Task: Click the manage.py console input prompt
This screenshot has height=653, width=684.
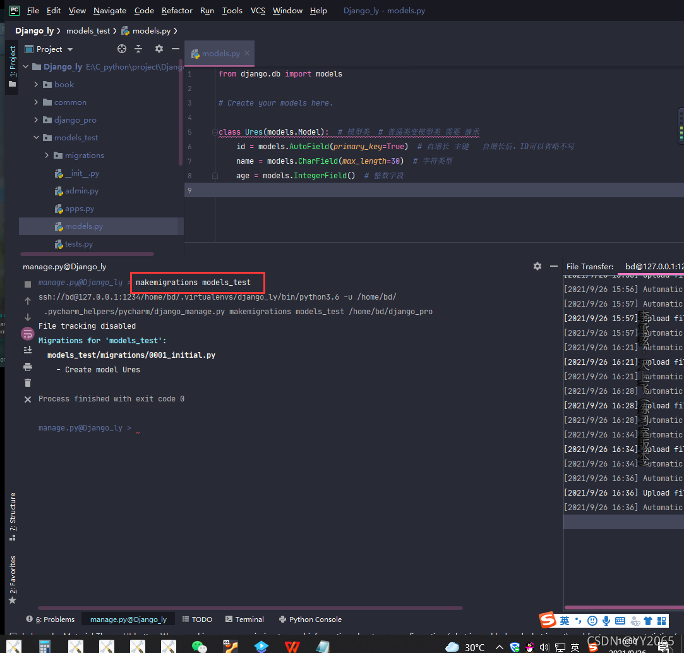Action: point(85,428)
